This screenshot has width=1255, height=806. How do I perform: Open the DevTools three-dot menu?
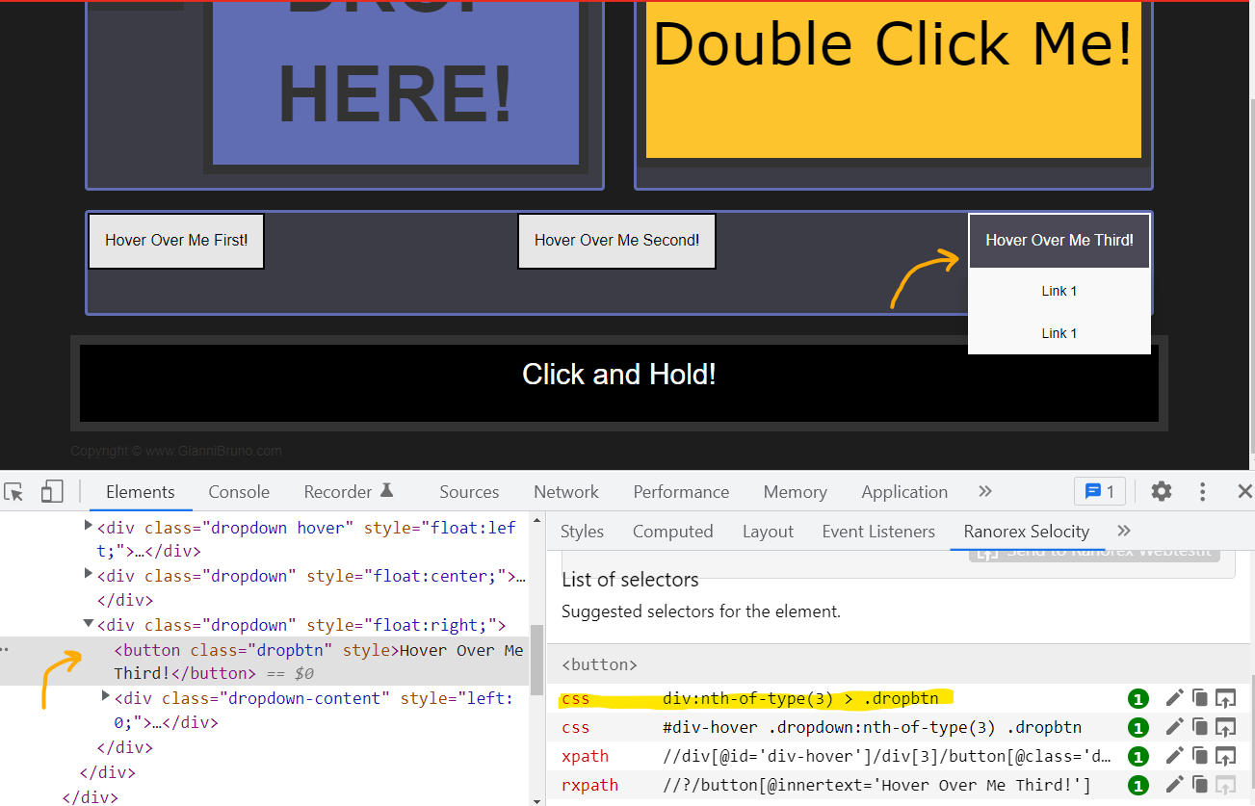[1202, 491]
